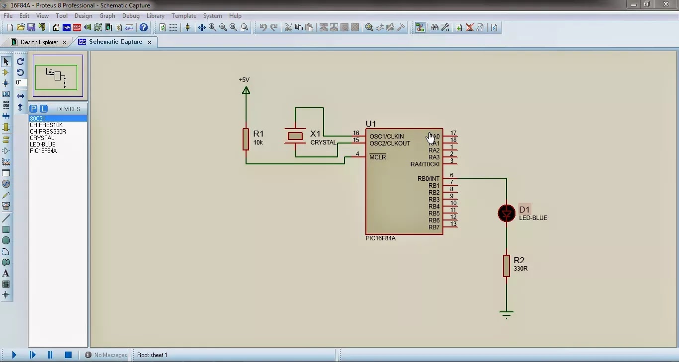
Task: Toggle the grid display icon
Action: click(173, 27)
